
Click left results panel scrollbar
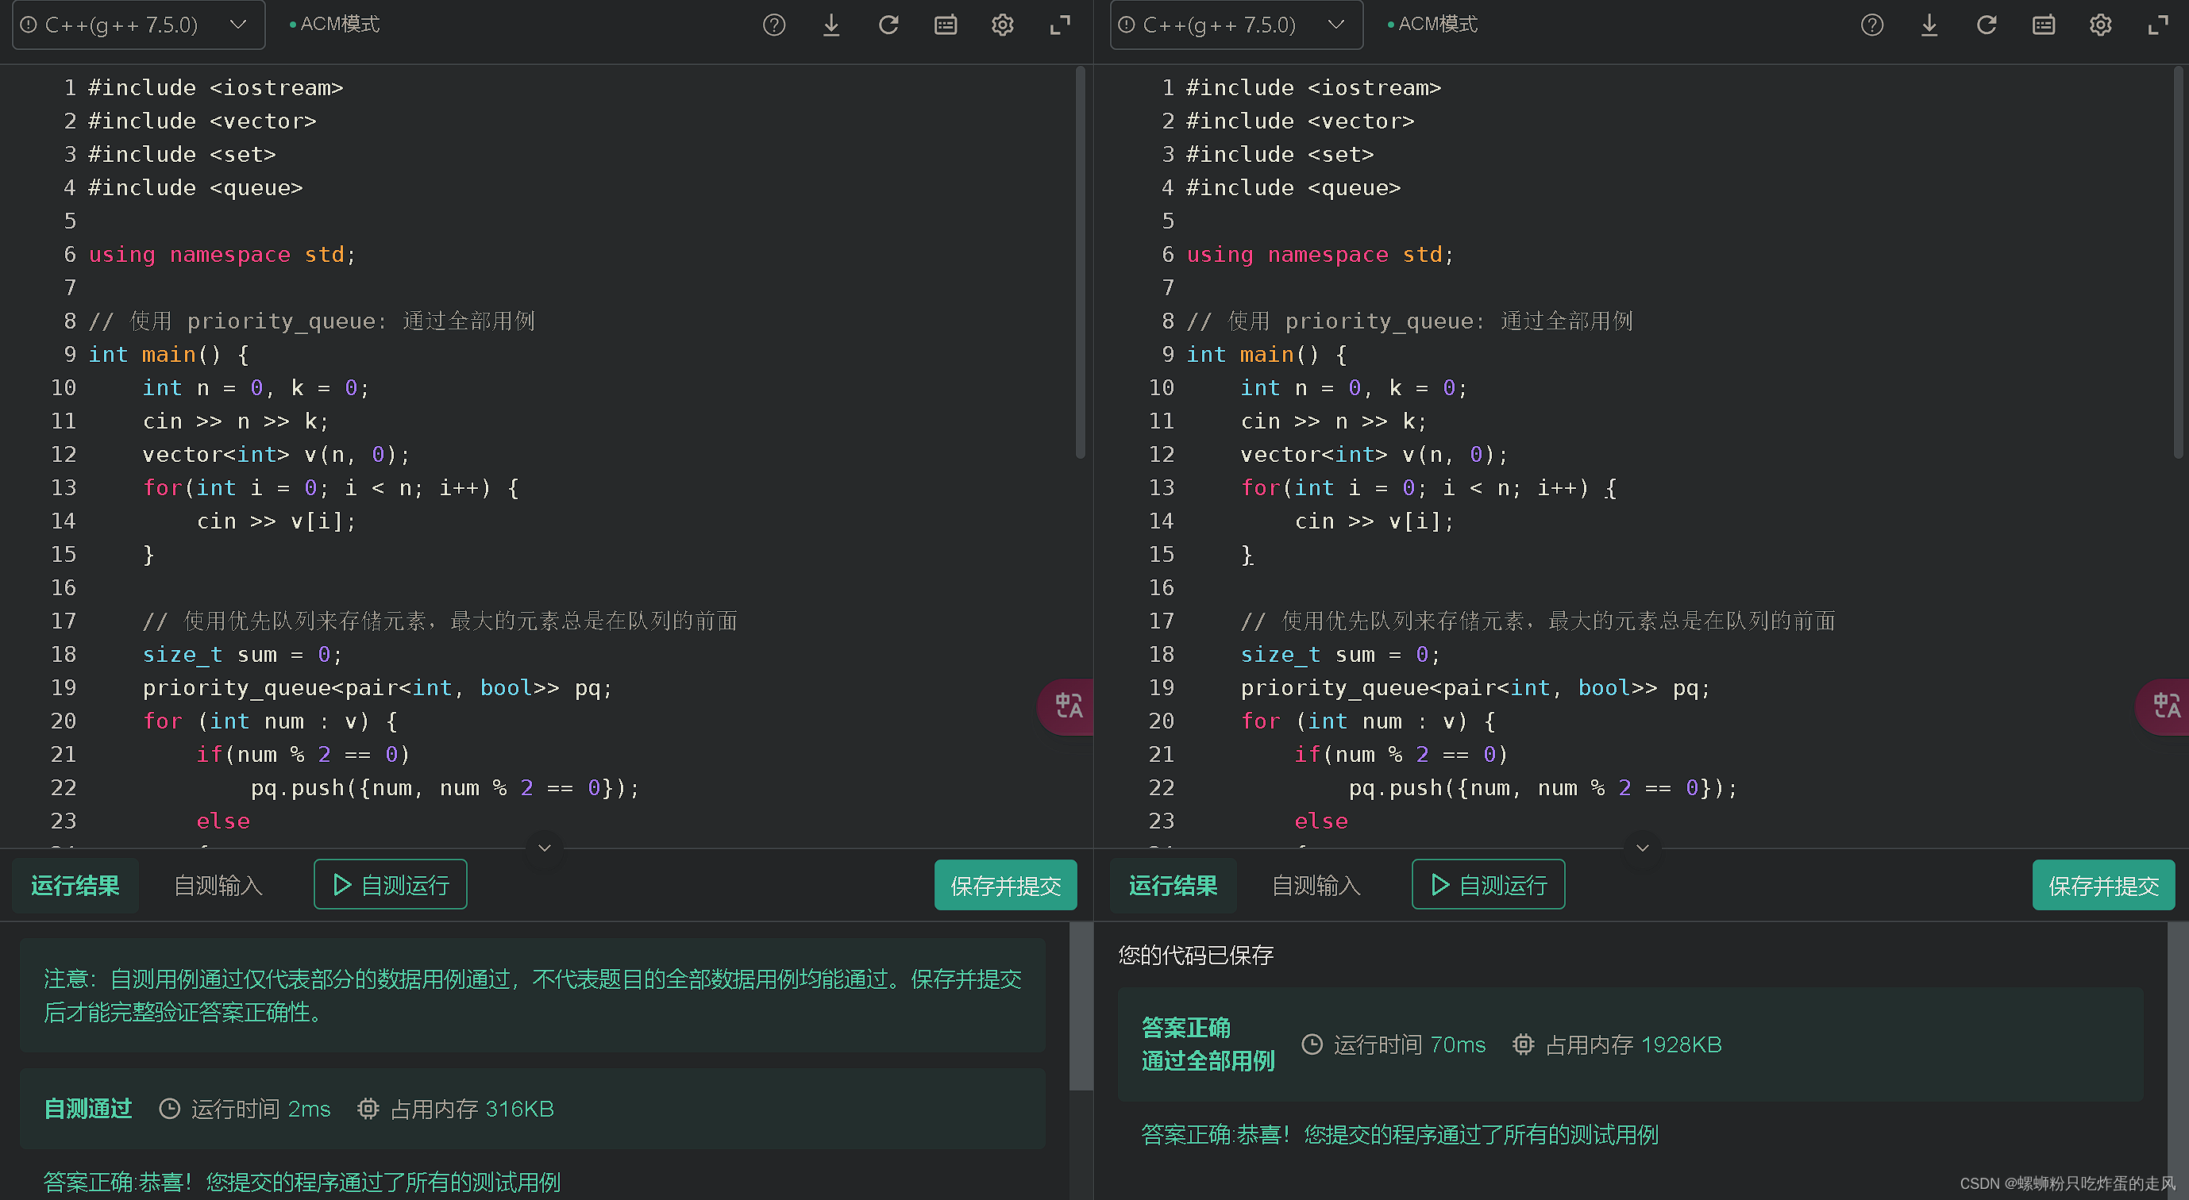(x=1081, y=1006)
